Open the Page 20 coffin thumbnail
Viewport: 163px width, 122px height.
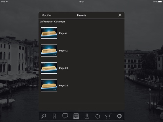pos(49,68)
